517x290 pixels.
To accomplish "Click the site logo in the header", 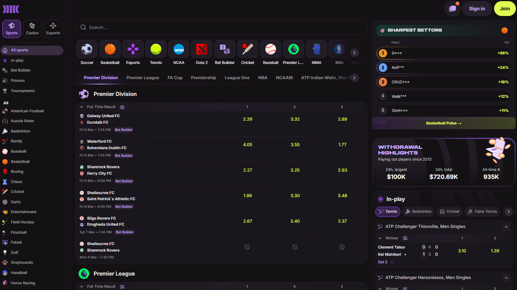I will tap(11, 9).
